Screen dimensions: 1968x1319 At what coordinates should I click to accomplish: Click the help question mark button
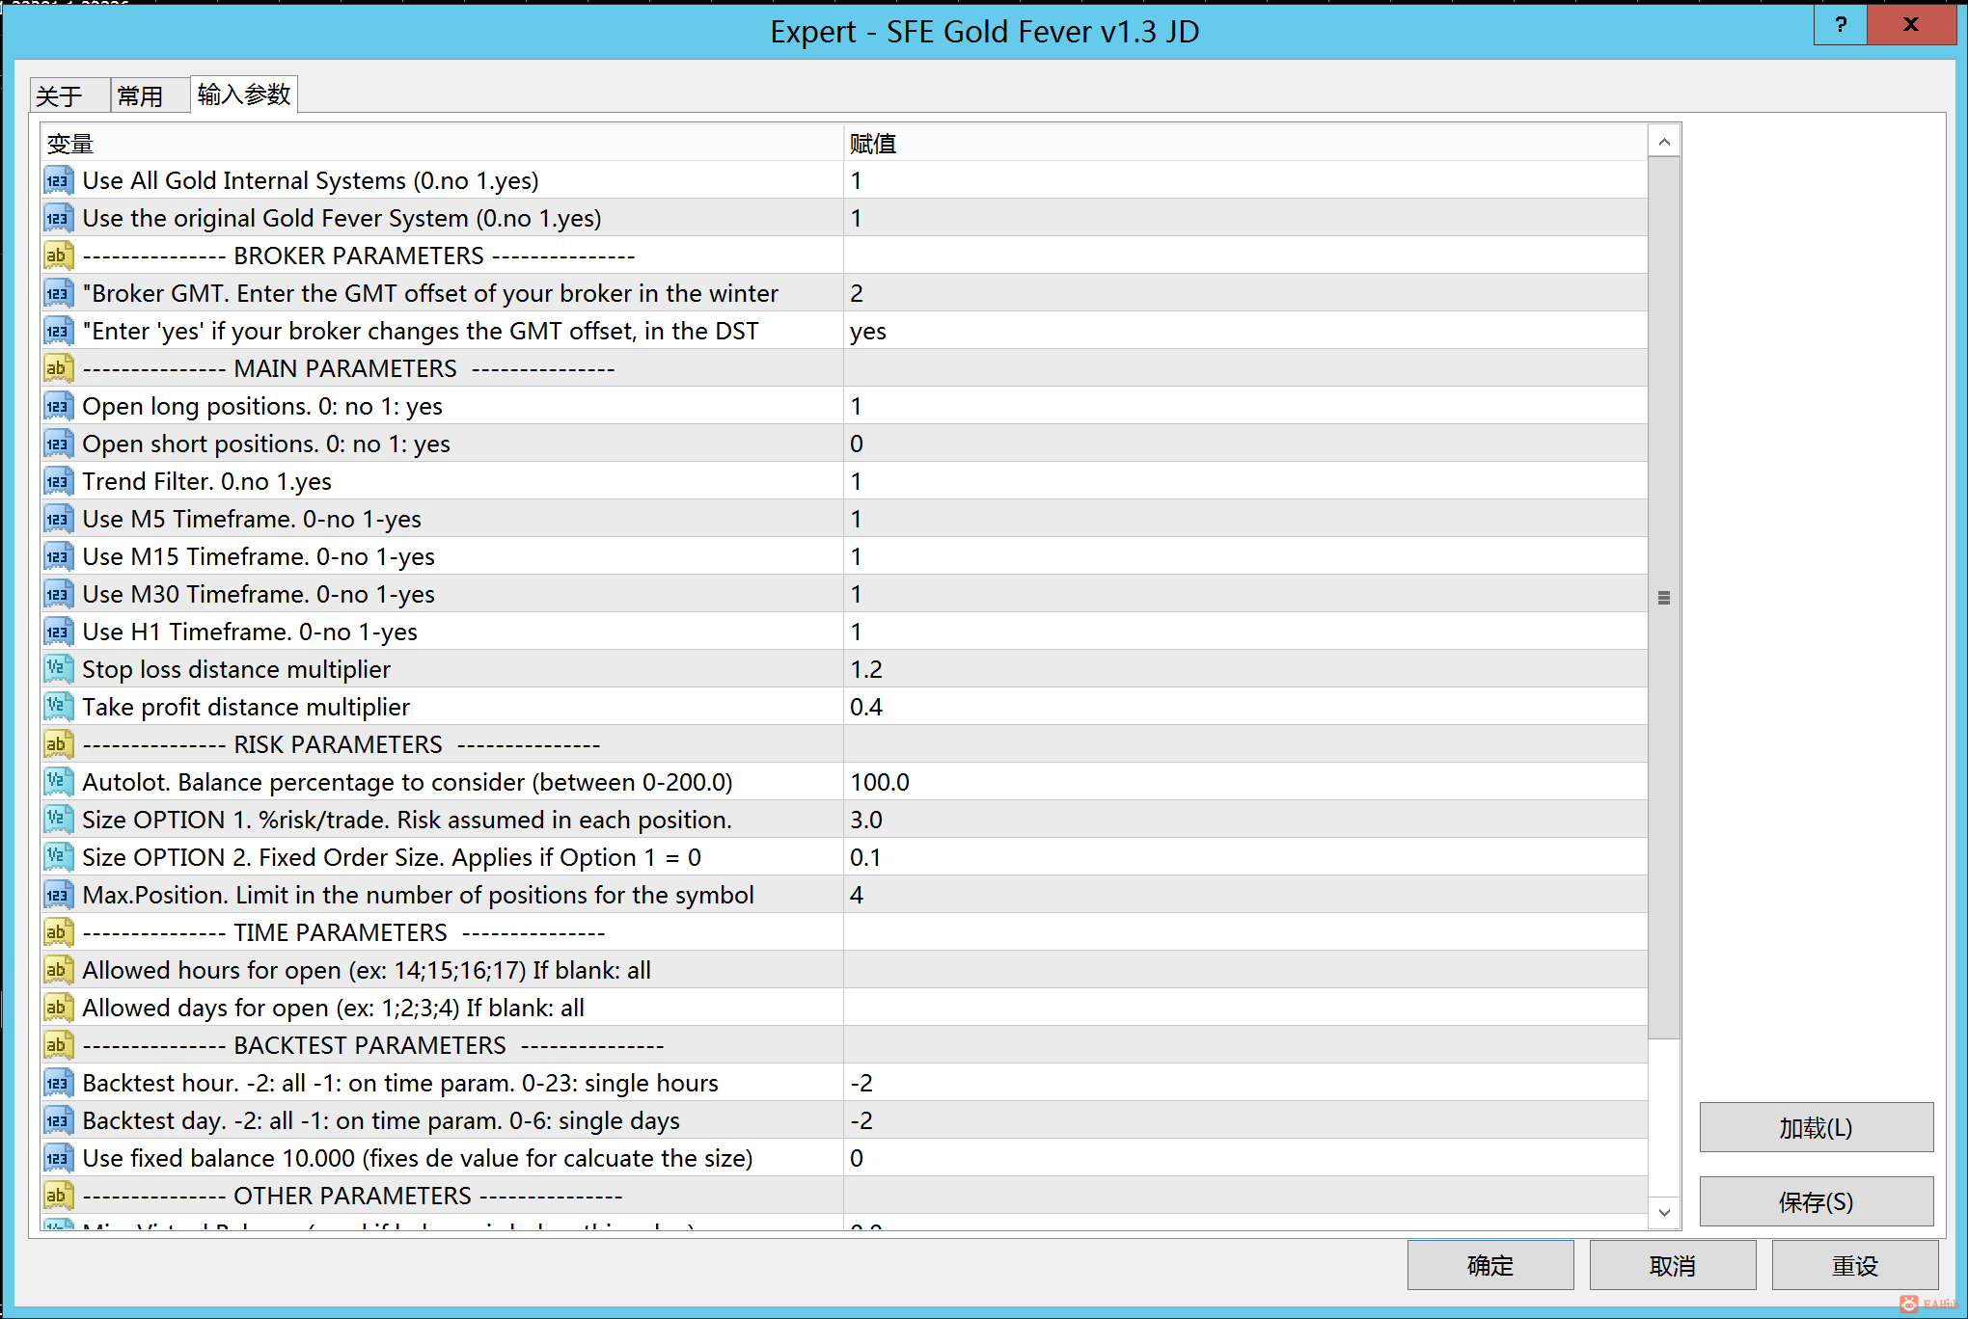click(x=1841, y=24)
